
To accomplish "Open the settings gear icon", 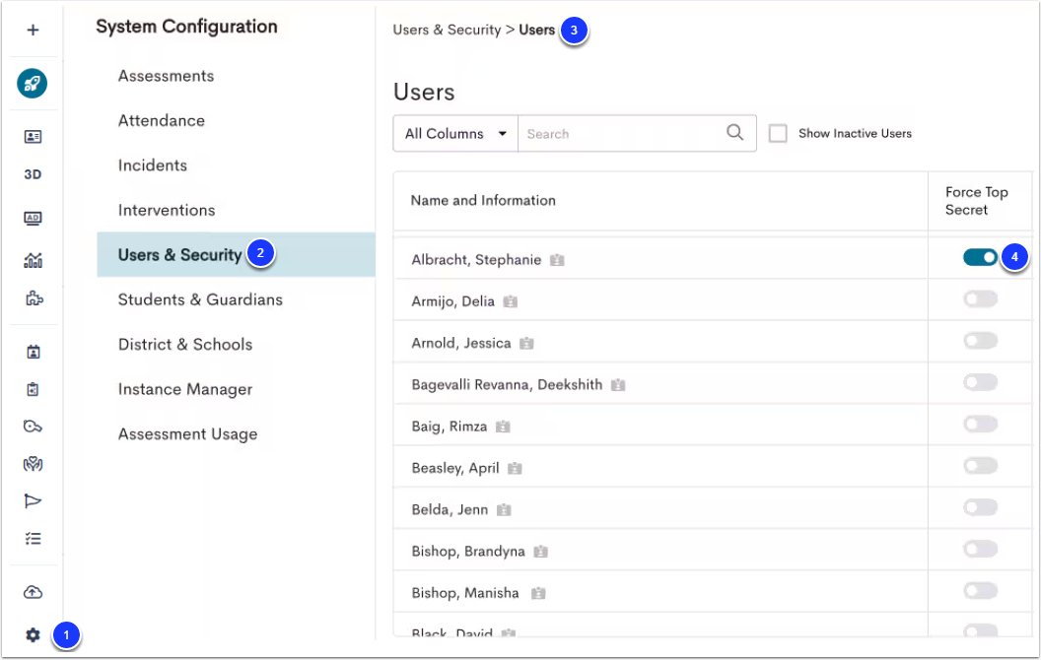I will [x=33, y=635].
